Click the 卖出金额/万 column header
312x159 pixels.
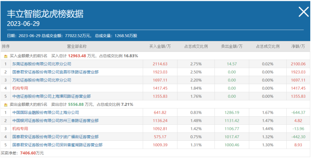tap(232, 47)
